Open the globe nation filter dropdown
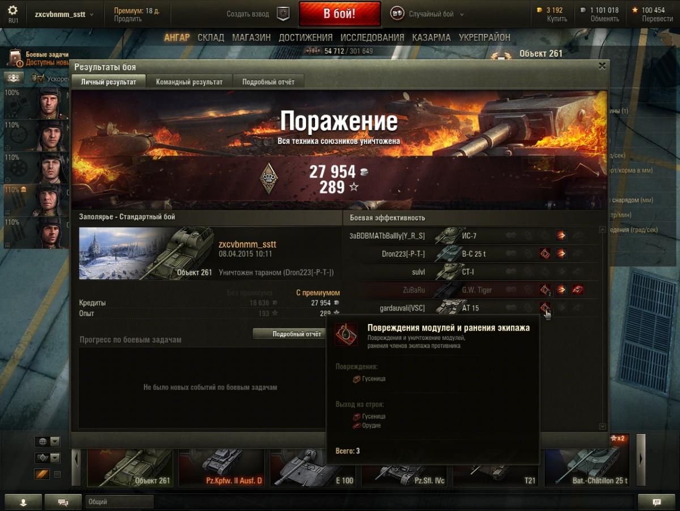680x511 pixels. (47, 441)
